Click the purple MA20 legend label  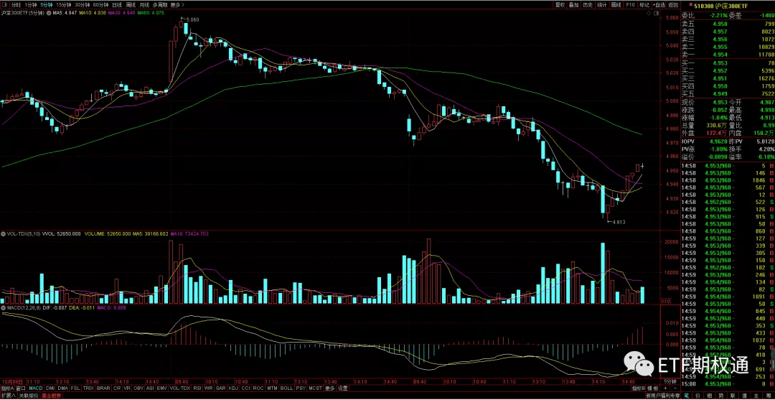[113, 12]
